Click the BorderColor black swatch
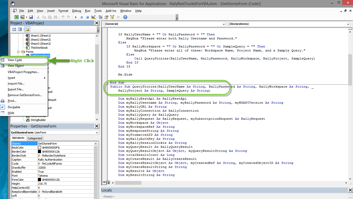This screenshot has height=199, width=353. [40, 152]
